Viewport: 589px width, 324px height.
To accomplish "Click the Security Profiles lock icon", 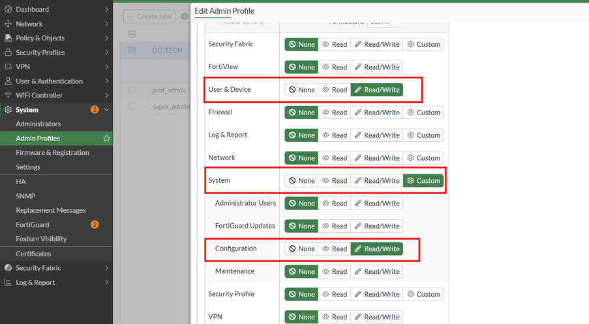I will [x=8, y=53].
